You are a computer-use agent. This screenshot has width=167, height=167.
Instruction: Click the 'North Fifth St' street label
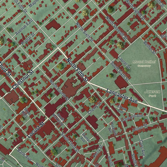tap(77, 70)
